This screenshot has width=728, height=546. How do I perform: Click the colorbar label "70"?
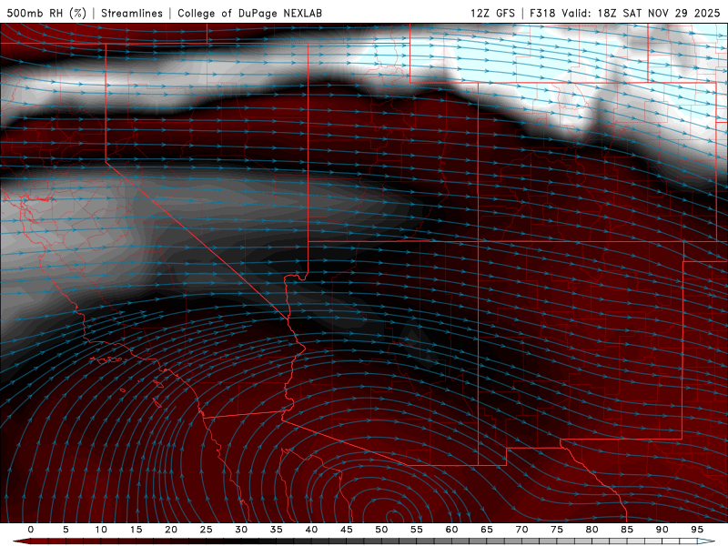coord(521,530)
